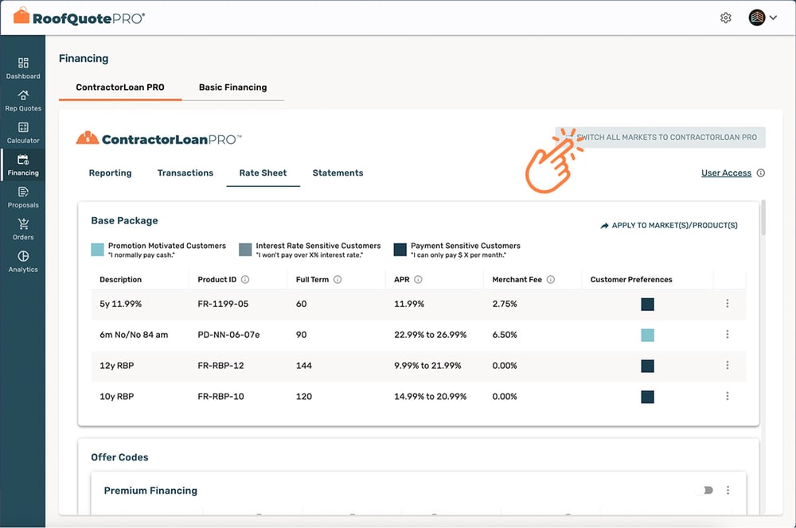Viewport: 796px width, 528px height.
Task: Click the info icon beside Merchant Fee
Action: click(551, 279)
